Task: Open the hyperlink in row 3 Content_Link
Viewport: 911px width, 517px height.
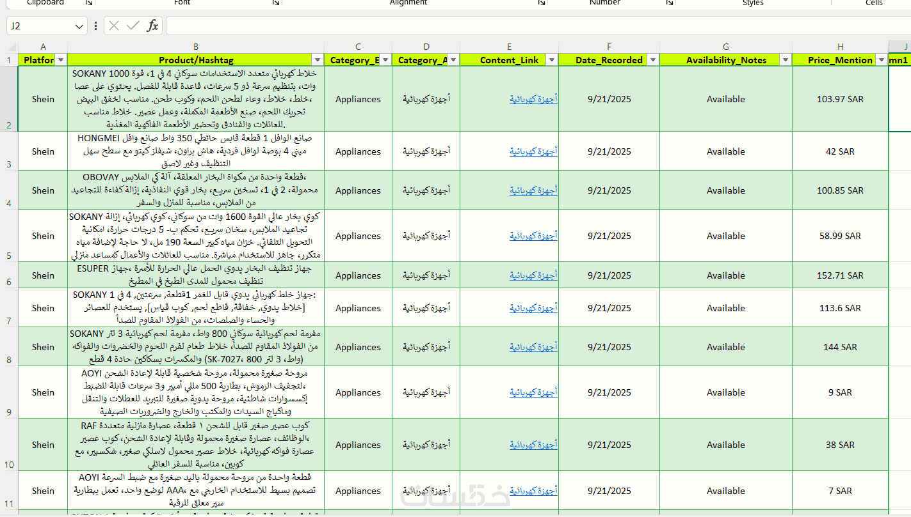Action: 533,151
